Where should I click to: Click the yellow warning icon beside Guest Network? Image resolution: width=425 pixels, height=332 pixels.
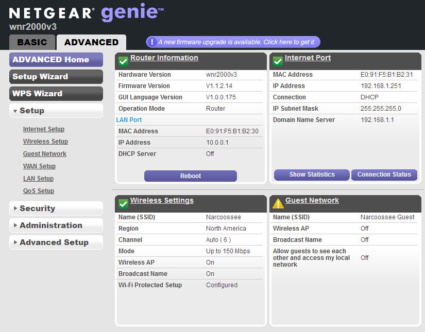coord(278,204)
